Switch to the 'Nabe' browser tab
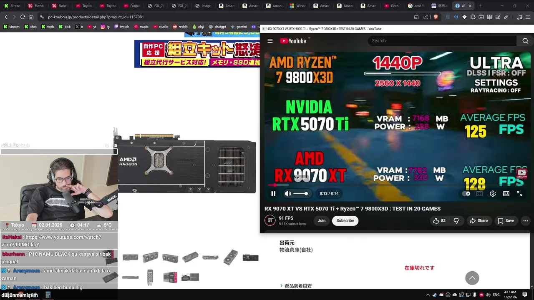 (x=60, y=6)
